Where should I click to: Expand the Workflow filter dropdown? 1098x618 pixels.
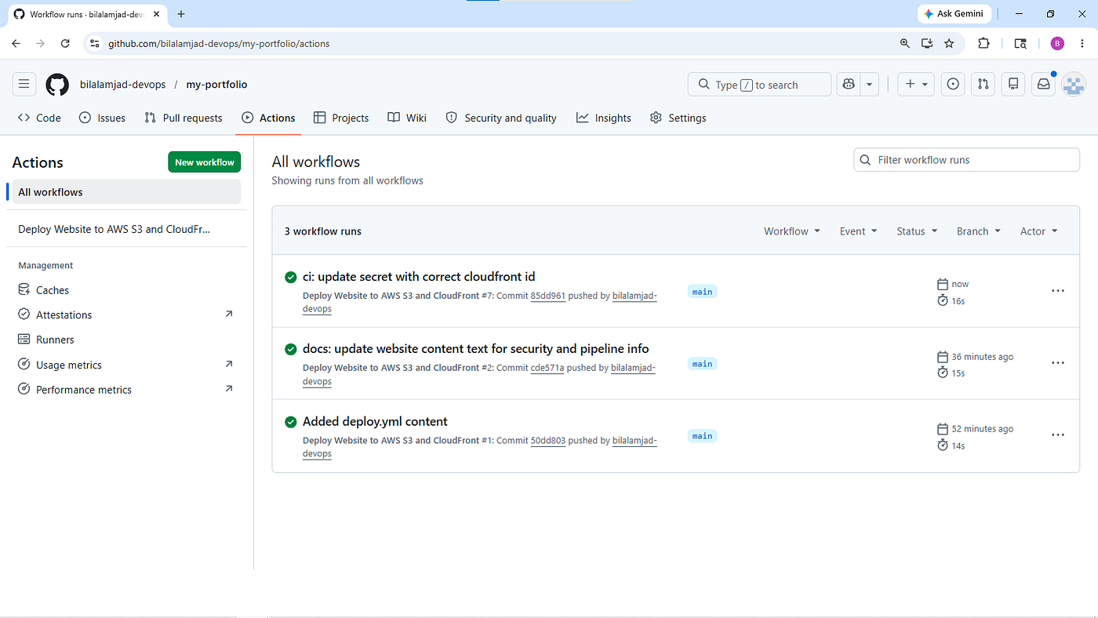[792, 231]
